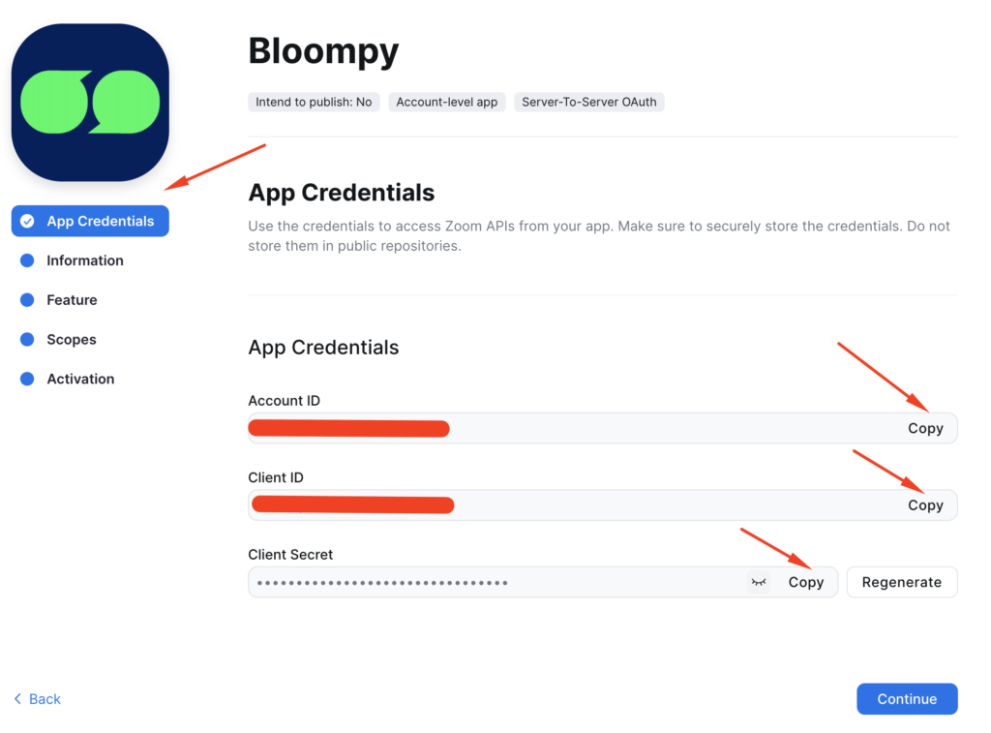This screenshot has height=733, width=991.
Task: Open the Scopes section
Action: (x=72, y=340)
